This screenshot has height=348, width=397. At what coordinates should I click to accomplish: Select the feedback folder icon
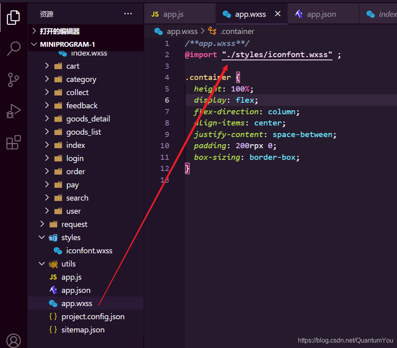point(58,105)
